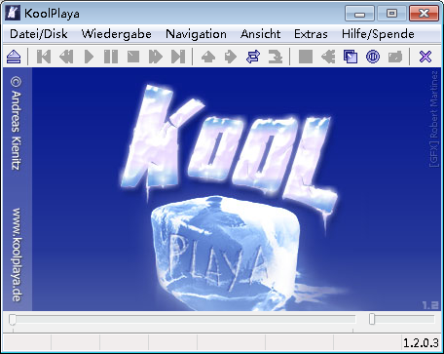The image size is (444, 354).
Task: Click the eject/open media icon
Action: [x=14, y=57]
